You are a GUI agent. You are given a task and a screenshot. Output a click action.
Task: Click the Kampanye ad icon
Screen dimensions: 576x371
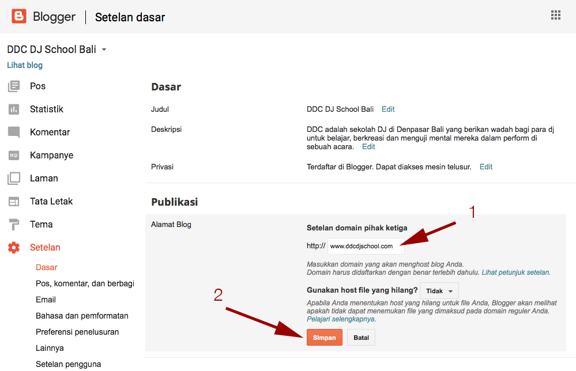pos(14,155)
